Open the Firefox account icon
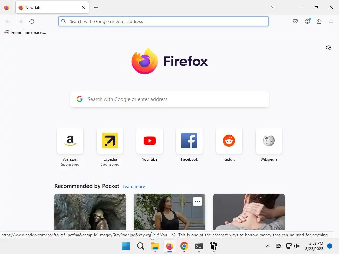The width and height of the screenshot is (339, 254). (308, 21)
